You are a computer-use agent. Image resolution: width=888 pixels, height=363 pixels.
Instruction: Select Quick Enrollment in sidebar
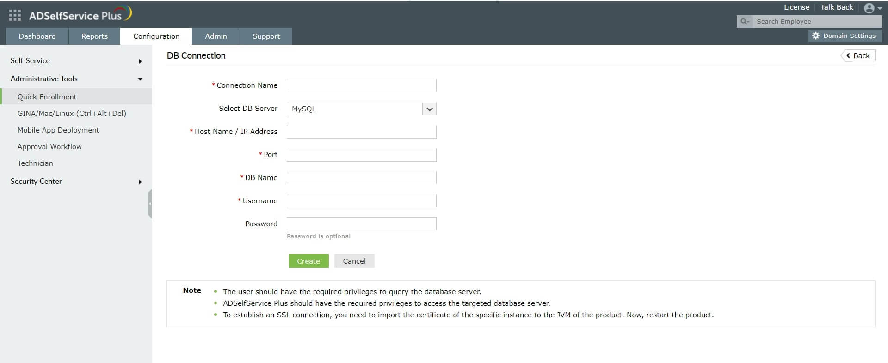pyautogui.click(x=47, y=97)
